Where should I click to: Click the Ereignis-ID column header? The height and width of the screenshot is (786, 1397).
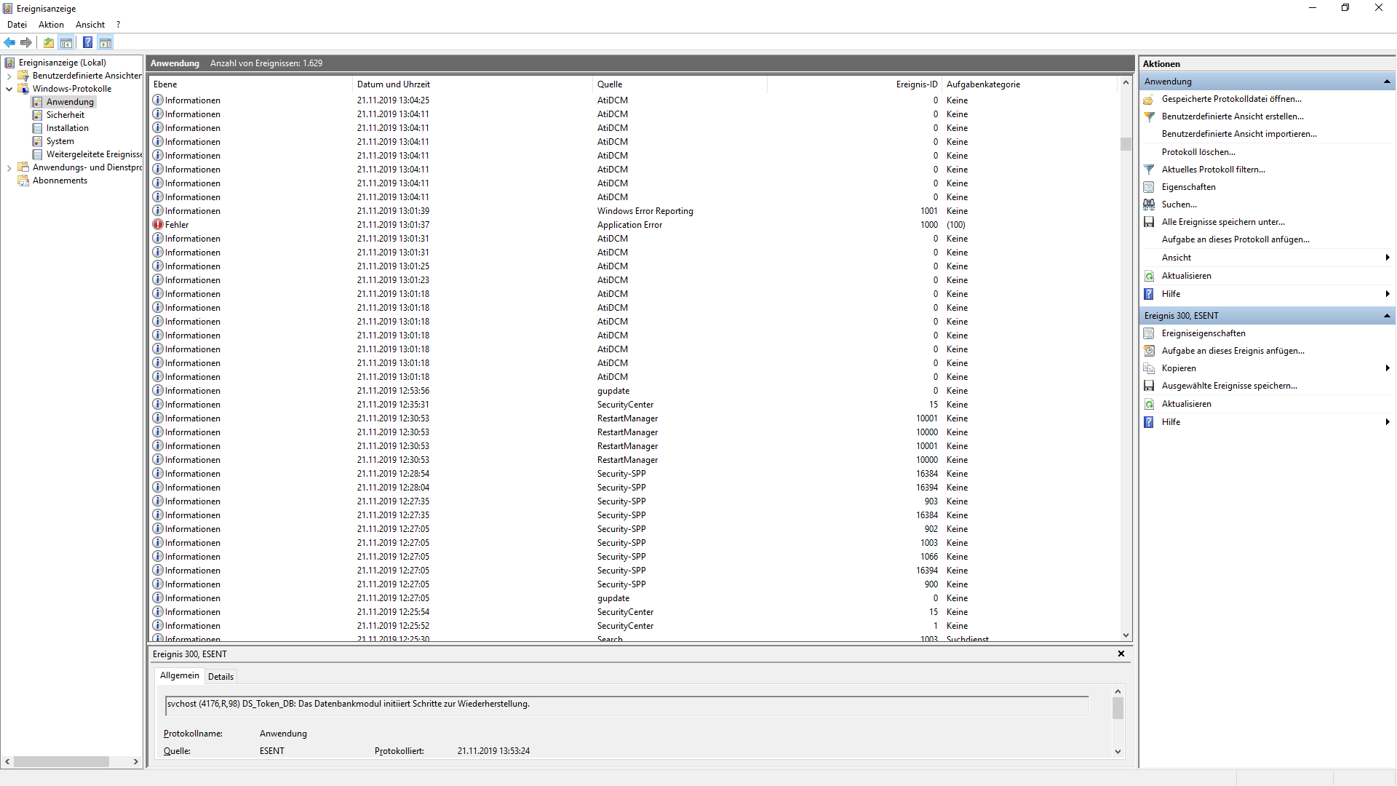click(915, 84)
